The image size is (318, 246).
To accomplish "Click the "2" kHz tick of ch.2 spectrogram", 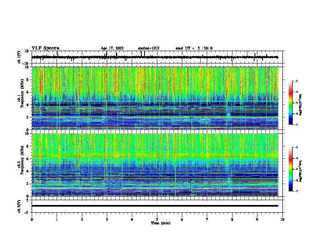I will click(x=28, y=184).
